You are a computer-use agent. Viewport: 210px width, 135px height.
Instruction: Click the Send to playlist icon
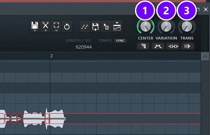coord(117,26)
